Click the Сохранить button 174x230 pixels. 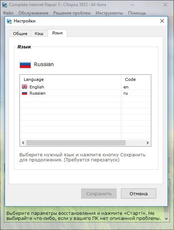tap(99, 194)
